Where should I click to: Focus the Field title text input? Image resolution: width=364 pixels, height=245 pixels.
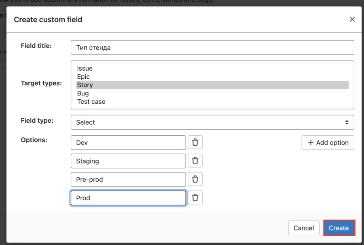tap(212, 48)
